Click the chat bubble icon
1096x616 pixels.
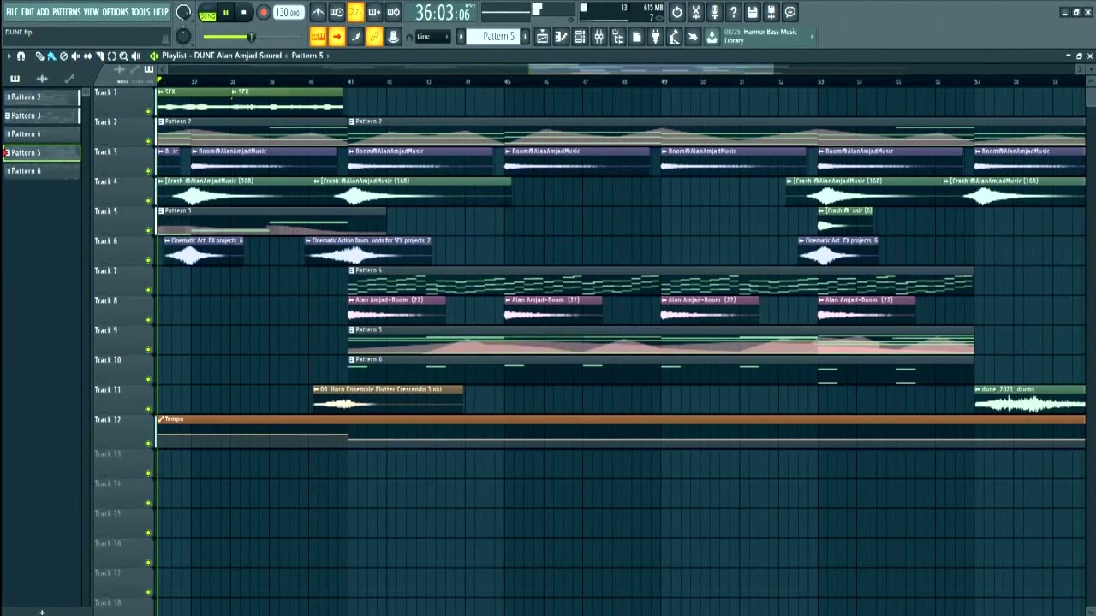point(789,12)
